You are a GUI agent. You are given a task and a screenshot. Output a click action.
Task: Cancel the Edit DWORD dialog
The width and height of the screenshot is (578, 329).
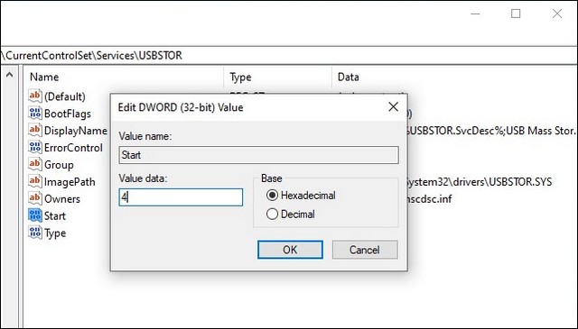(x=365, y=250)
